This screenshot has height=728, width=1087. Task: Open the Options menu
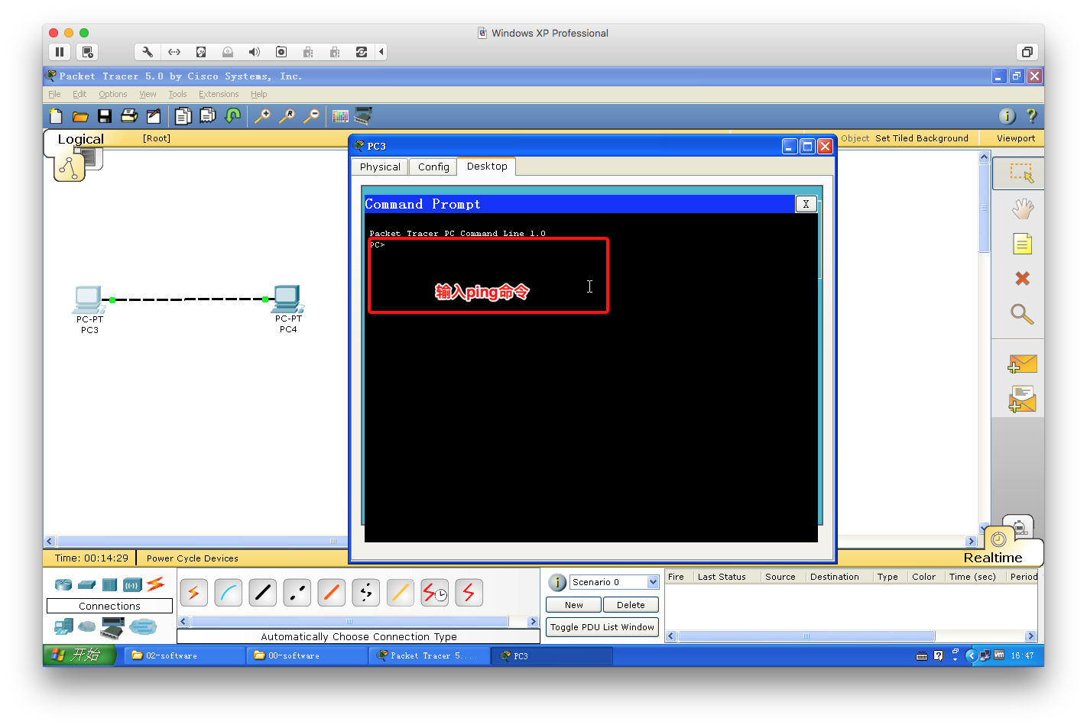click(x=112, y=95)
